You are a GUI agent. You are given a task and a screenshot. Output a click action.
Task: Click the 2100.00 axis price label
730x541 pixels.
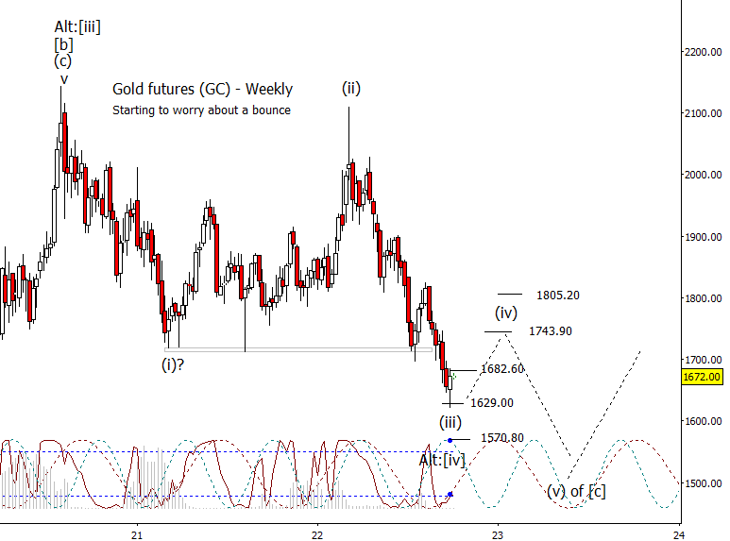pyautogui.click(x=703, y=113)
